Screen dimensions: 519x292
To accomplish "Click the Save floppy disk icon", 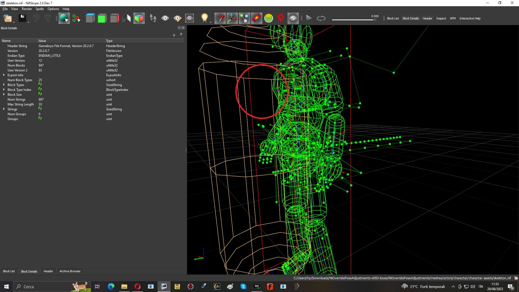I will (22, 18).
